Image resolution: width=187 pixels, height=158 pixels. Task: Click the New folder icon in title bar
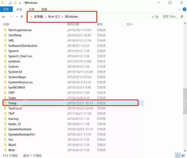click(x=16, y=3)
